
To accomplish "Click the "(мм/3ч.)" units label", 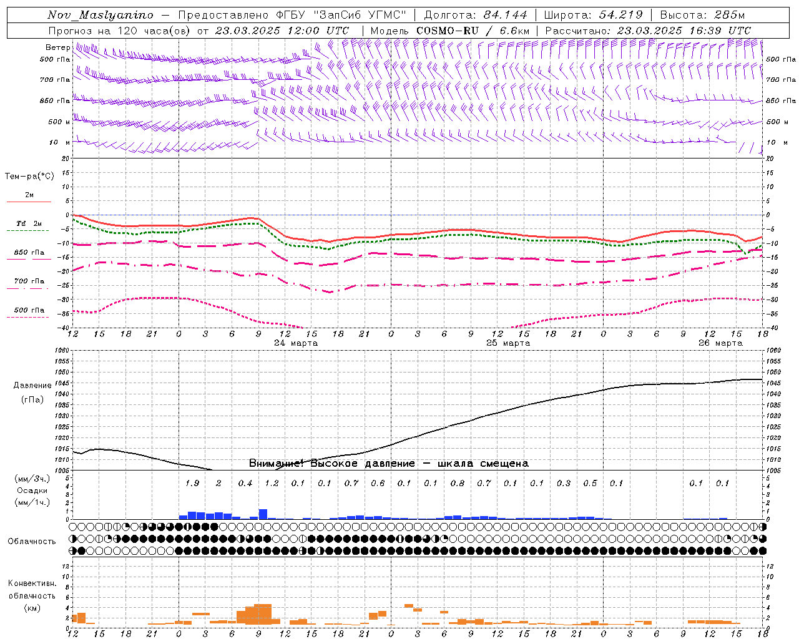I will 32,479.
